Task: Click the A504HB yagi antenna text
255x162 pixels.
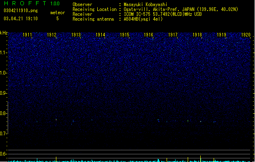Action: (143, 19)
